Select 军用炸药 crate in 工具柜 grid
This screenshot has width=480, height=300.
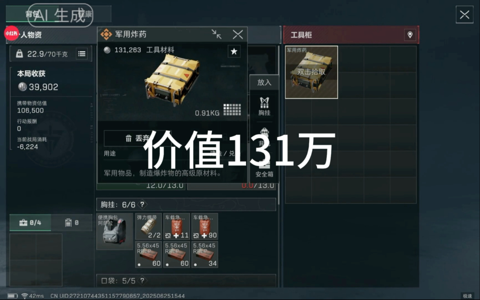pos(311,72)
